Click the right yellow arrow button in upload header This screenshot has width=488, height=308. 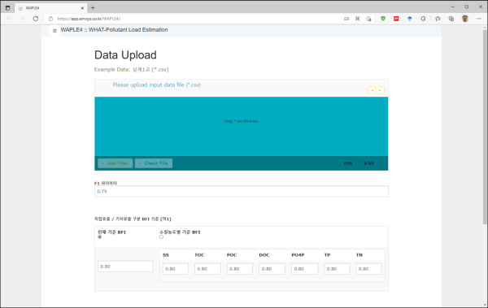click(380, 90)
